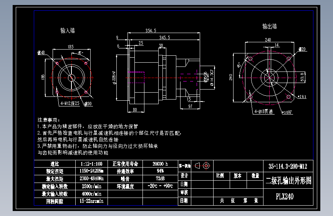
Task: Select the 345.5 length dimension
Action: click(165, 37)
